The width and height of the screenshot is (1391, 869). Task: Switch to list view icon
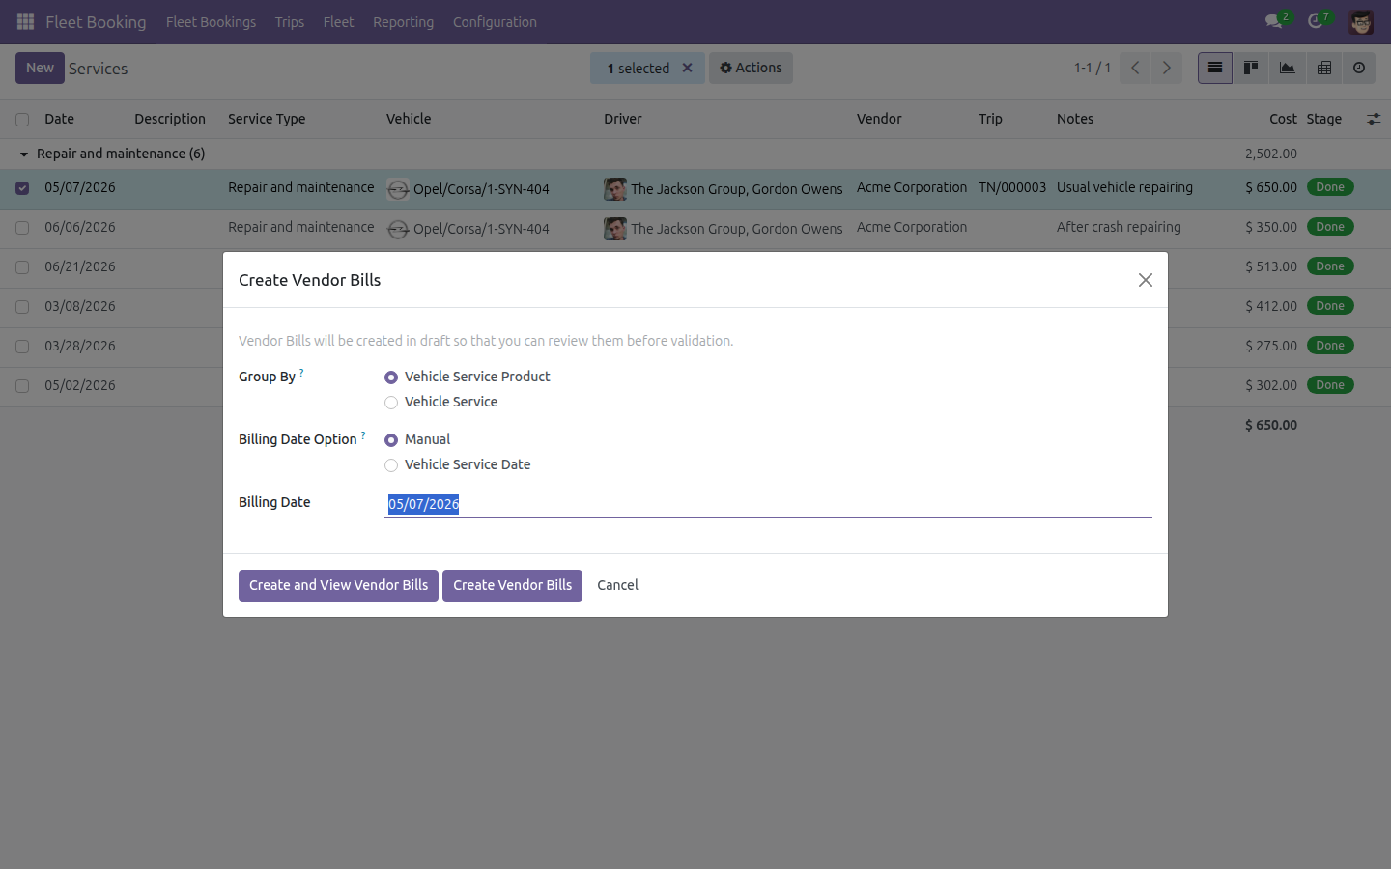click(1215, 68)
